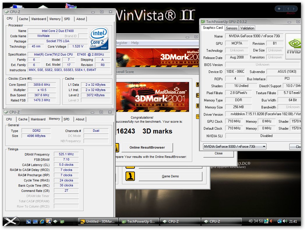
Task: Click GPU-Z GPU field 'MCP7A'
Action: 237,44
